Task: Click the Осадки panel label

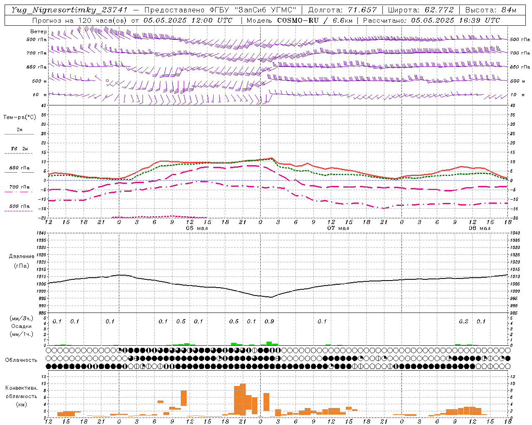Action: (22, 326)
